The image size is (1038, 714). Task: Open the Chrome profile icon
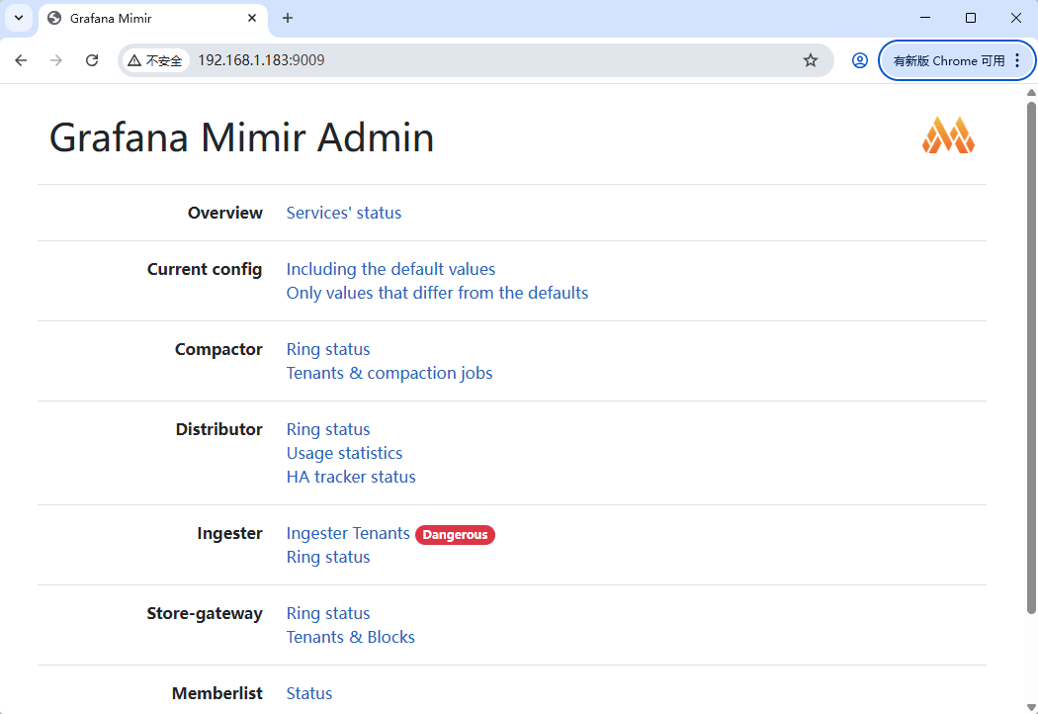pos(860,60)
